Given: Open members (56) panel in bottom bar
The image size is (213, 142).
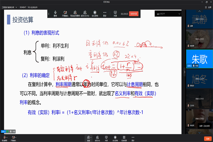Looking at the screenshot, I should [x=97, y=138].
